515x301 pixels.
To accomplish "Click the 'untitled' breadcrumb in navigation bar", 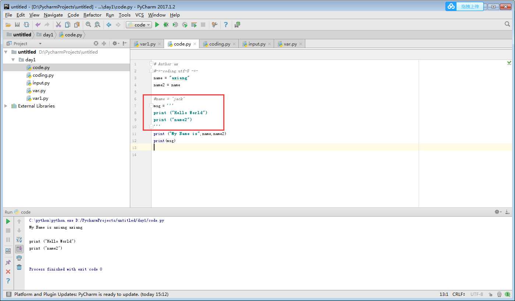I will pyautogui.click(x=19, y=35).
